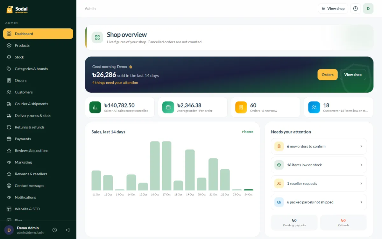
Task: Click the yellow Orders button in banner
Action: coord(328,75)
